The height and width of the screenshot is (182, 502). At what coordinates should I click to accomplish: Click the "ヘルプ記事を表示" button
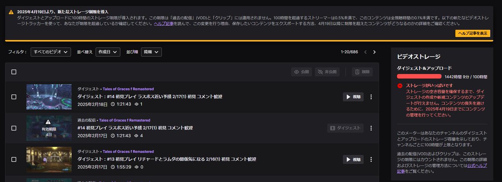472,33
